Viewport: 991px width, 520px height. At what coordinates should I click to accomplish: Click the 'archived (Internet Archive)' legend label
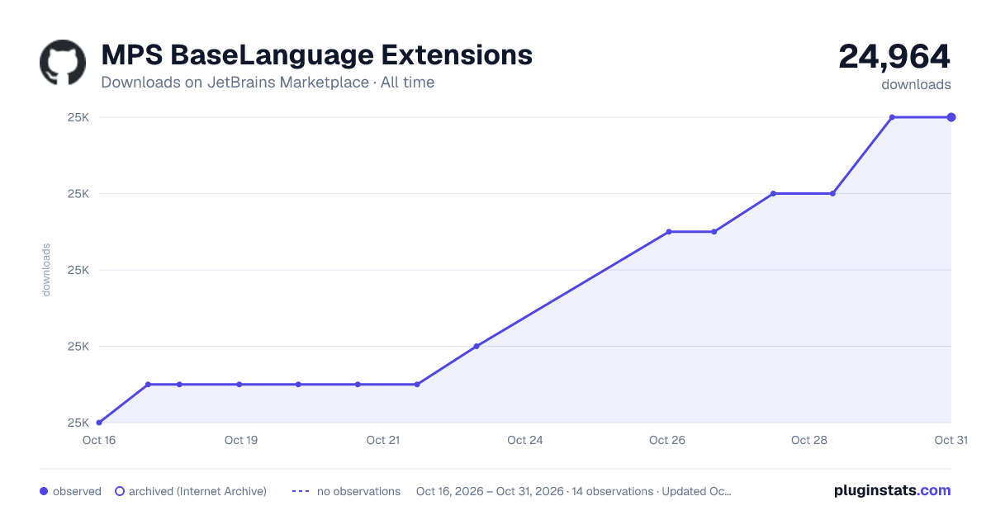click(197, 491)
